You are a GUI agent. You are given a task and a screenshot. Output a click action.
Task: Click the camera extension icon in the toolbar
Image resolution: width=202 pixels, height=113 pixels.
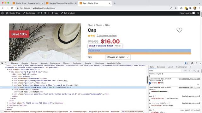(x=181, y=8)
